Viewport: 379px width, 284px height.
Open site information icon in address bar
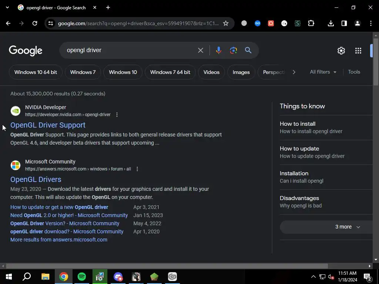coord(50,23)
